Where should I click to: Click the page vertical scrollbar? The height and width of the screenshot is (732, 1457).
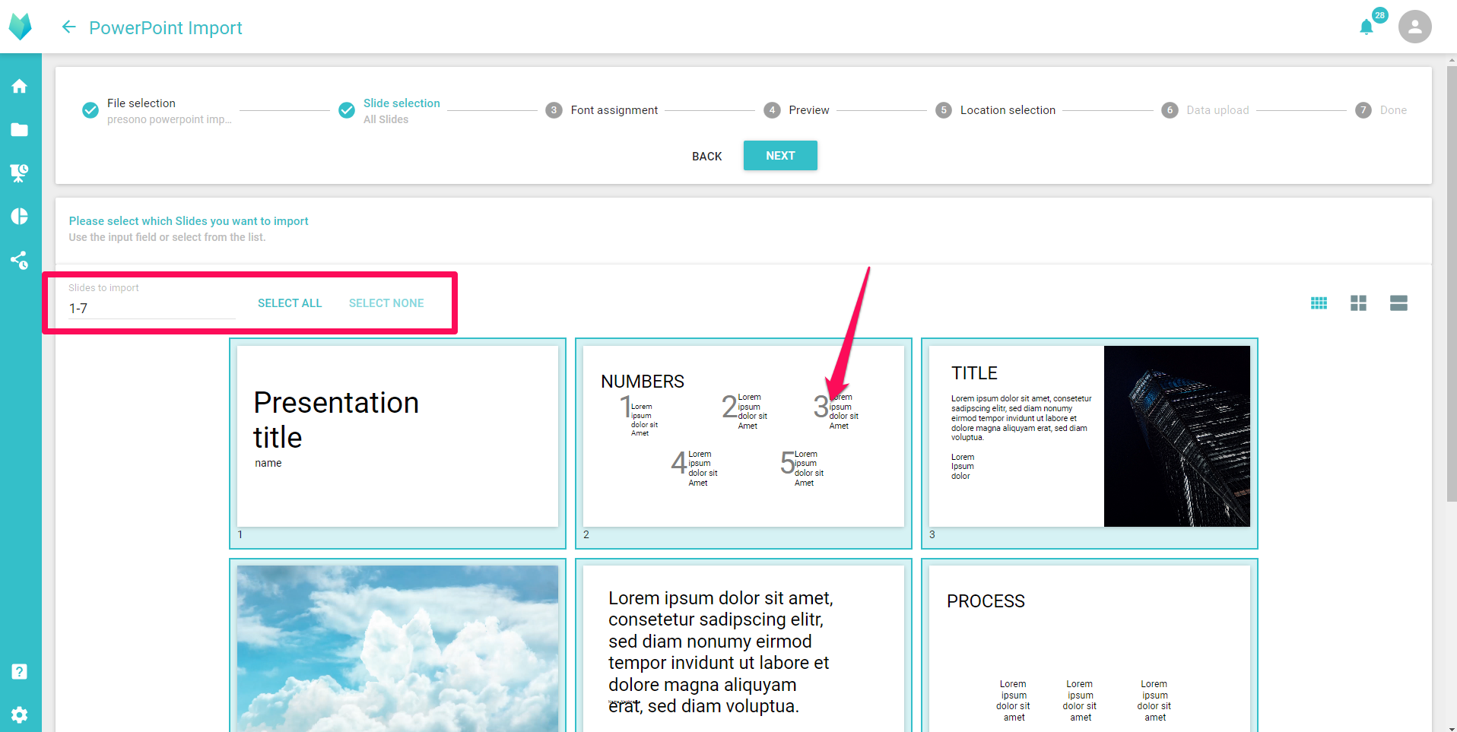click(1451, 284)
